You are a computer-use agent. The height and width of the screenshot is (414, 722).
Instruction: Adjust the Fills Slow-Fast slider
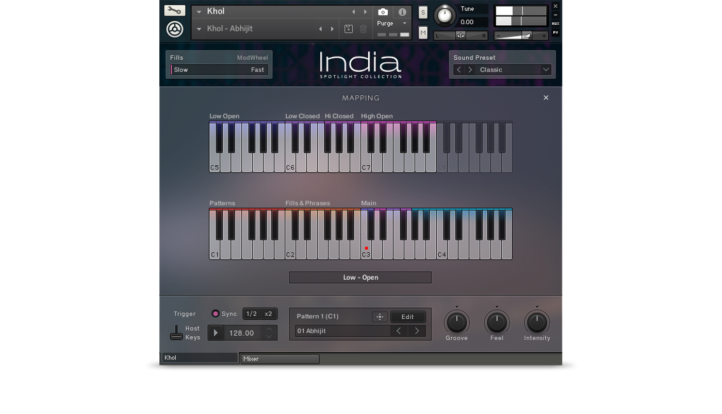click(219, 70)
